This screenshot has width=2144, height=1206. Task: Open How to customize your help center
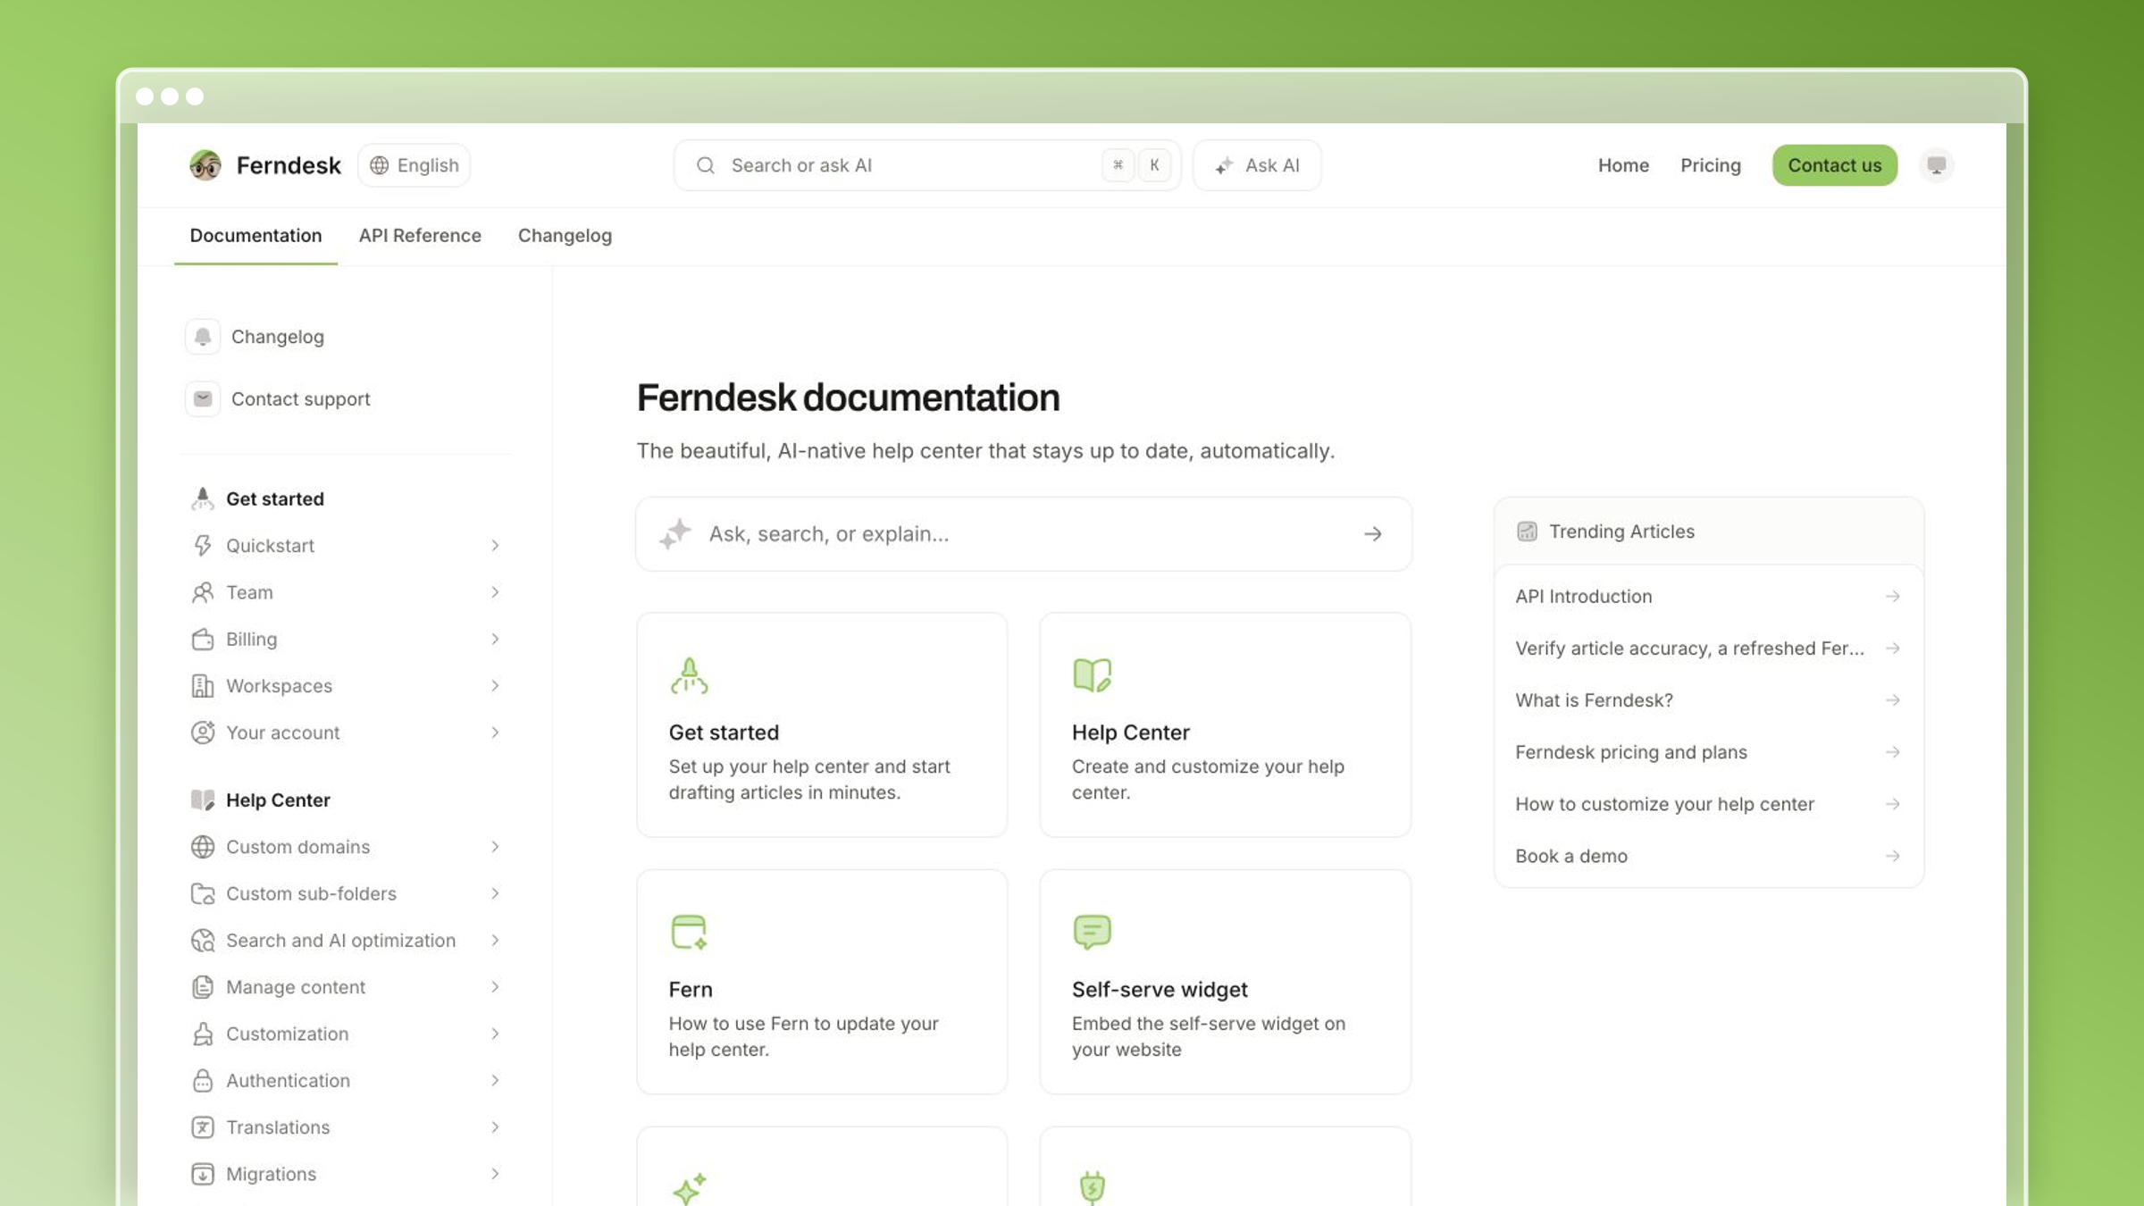coord(1708,804)
